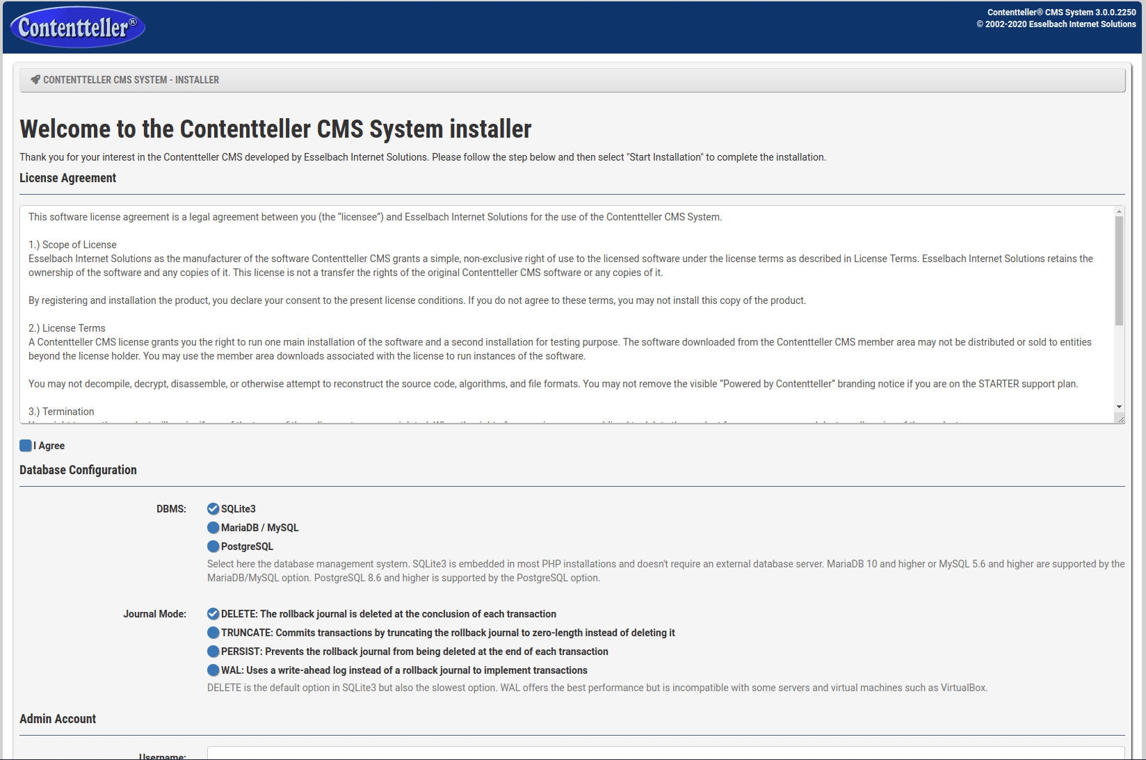Focus the Username input field
This screenshot has width=1146, height=760.
[x=665, y=753]
